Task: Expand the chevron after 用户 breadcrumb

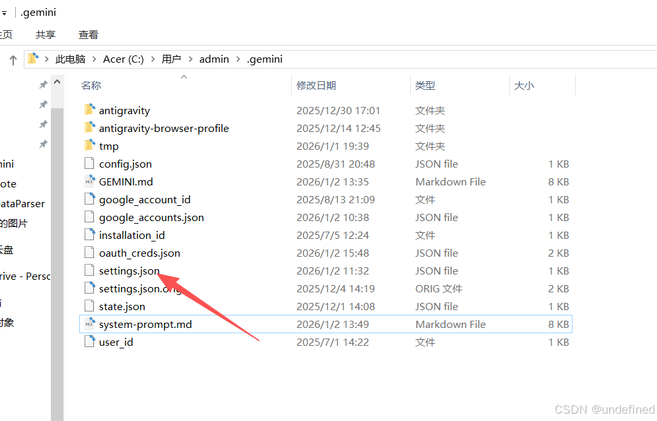Action: click(191, 59)
